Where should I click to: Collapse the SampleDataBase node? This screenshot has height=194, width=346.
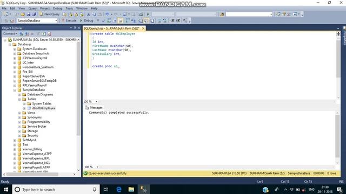pyautogui.click(x=15, y=90)
